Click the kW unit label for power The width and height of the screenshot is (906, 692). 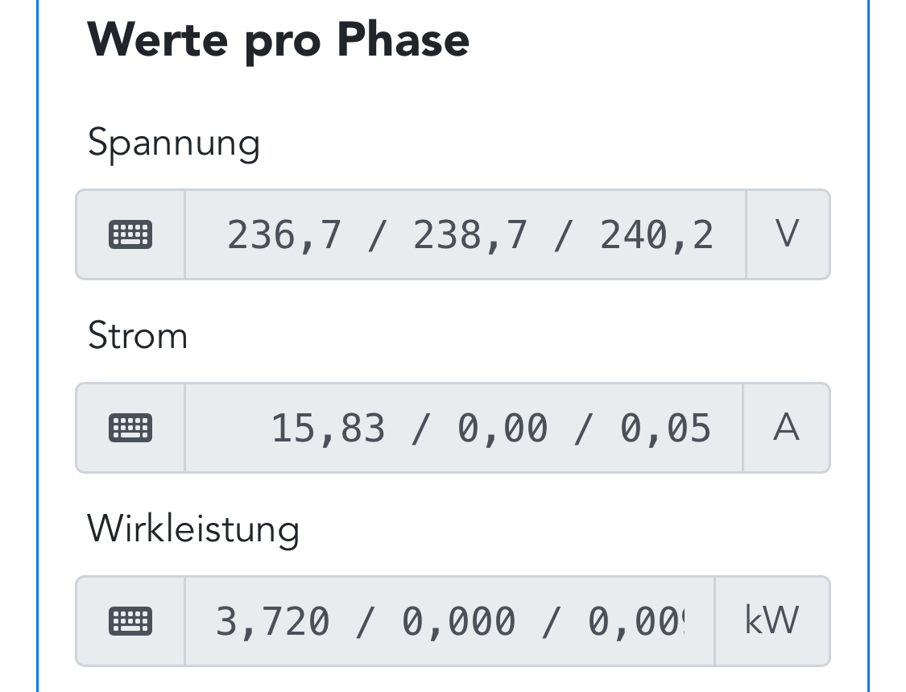coord(772,620)
